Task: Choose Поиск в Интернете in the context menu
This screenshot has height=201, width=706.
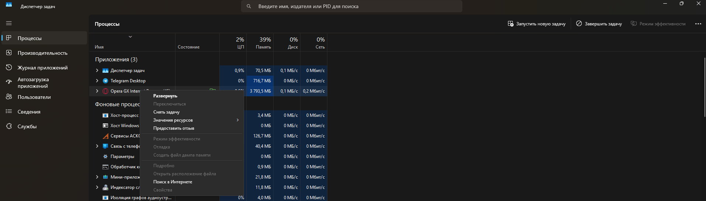Action: (x=192, y=182)
